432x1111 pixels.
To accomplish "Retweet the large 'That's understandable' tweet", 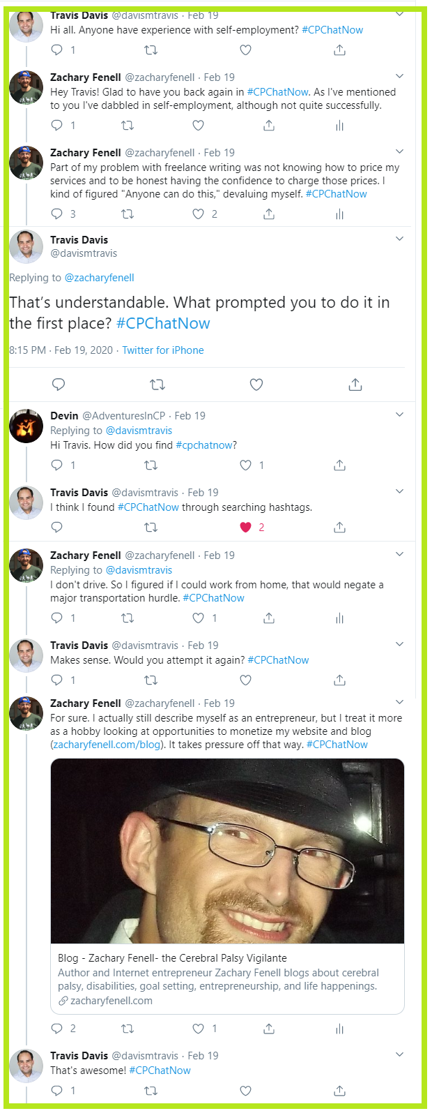I will (x=157, y=385).
